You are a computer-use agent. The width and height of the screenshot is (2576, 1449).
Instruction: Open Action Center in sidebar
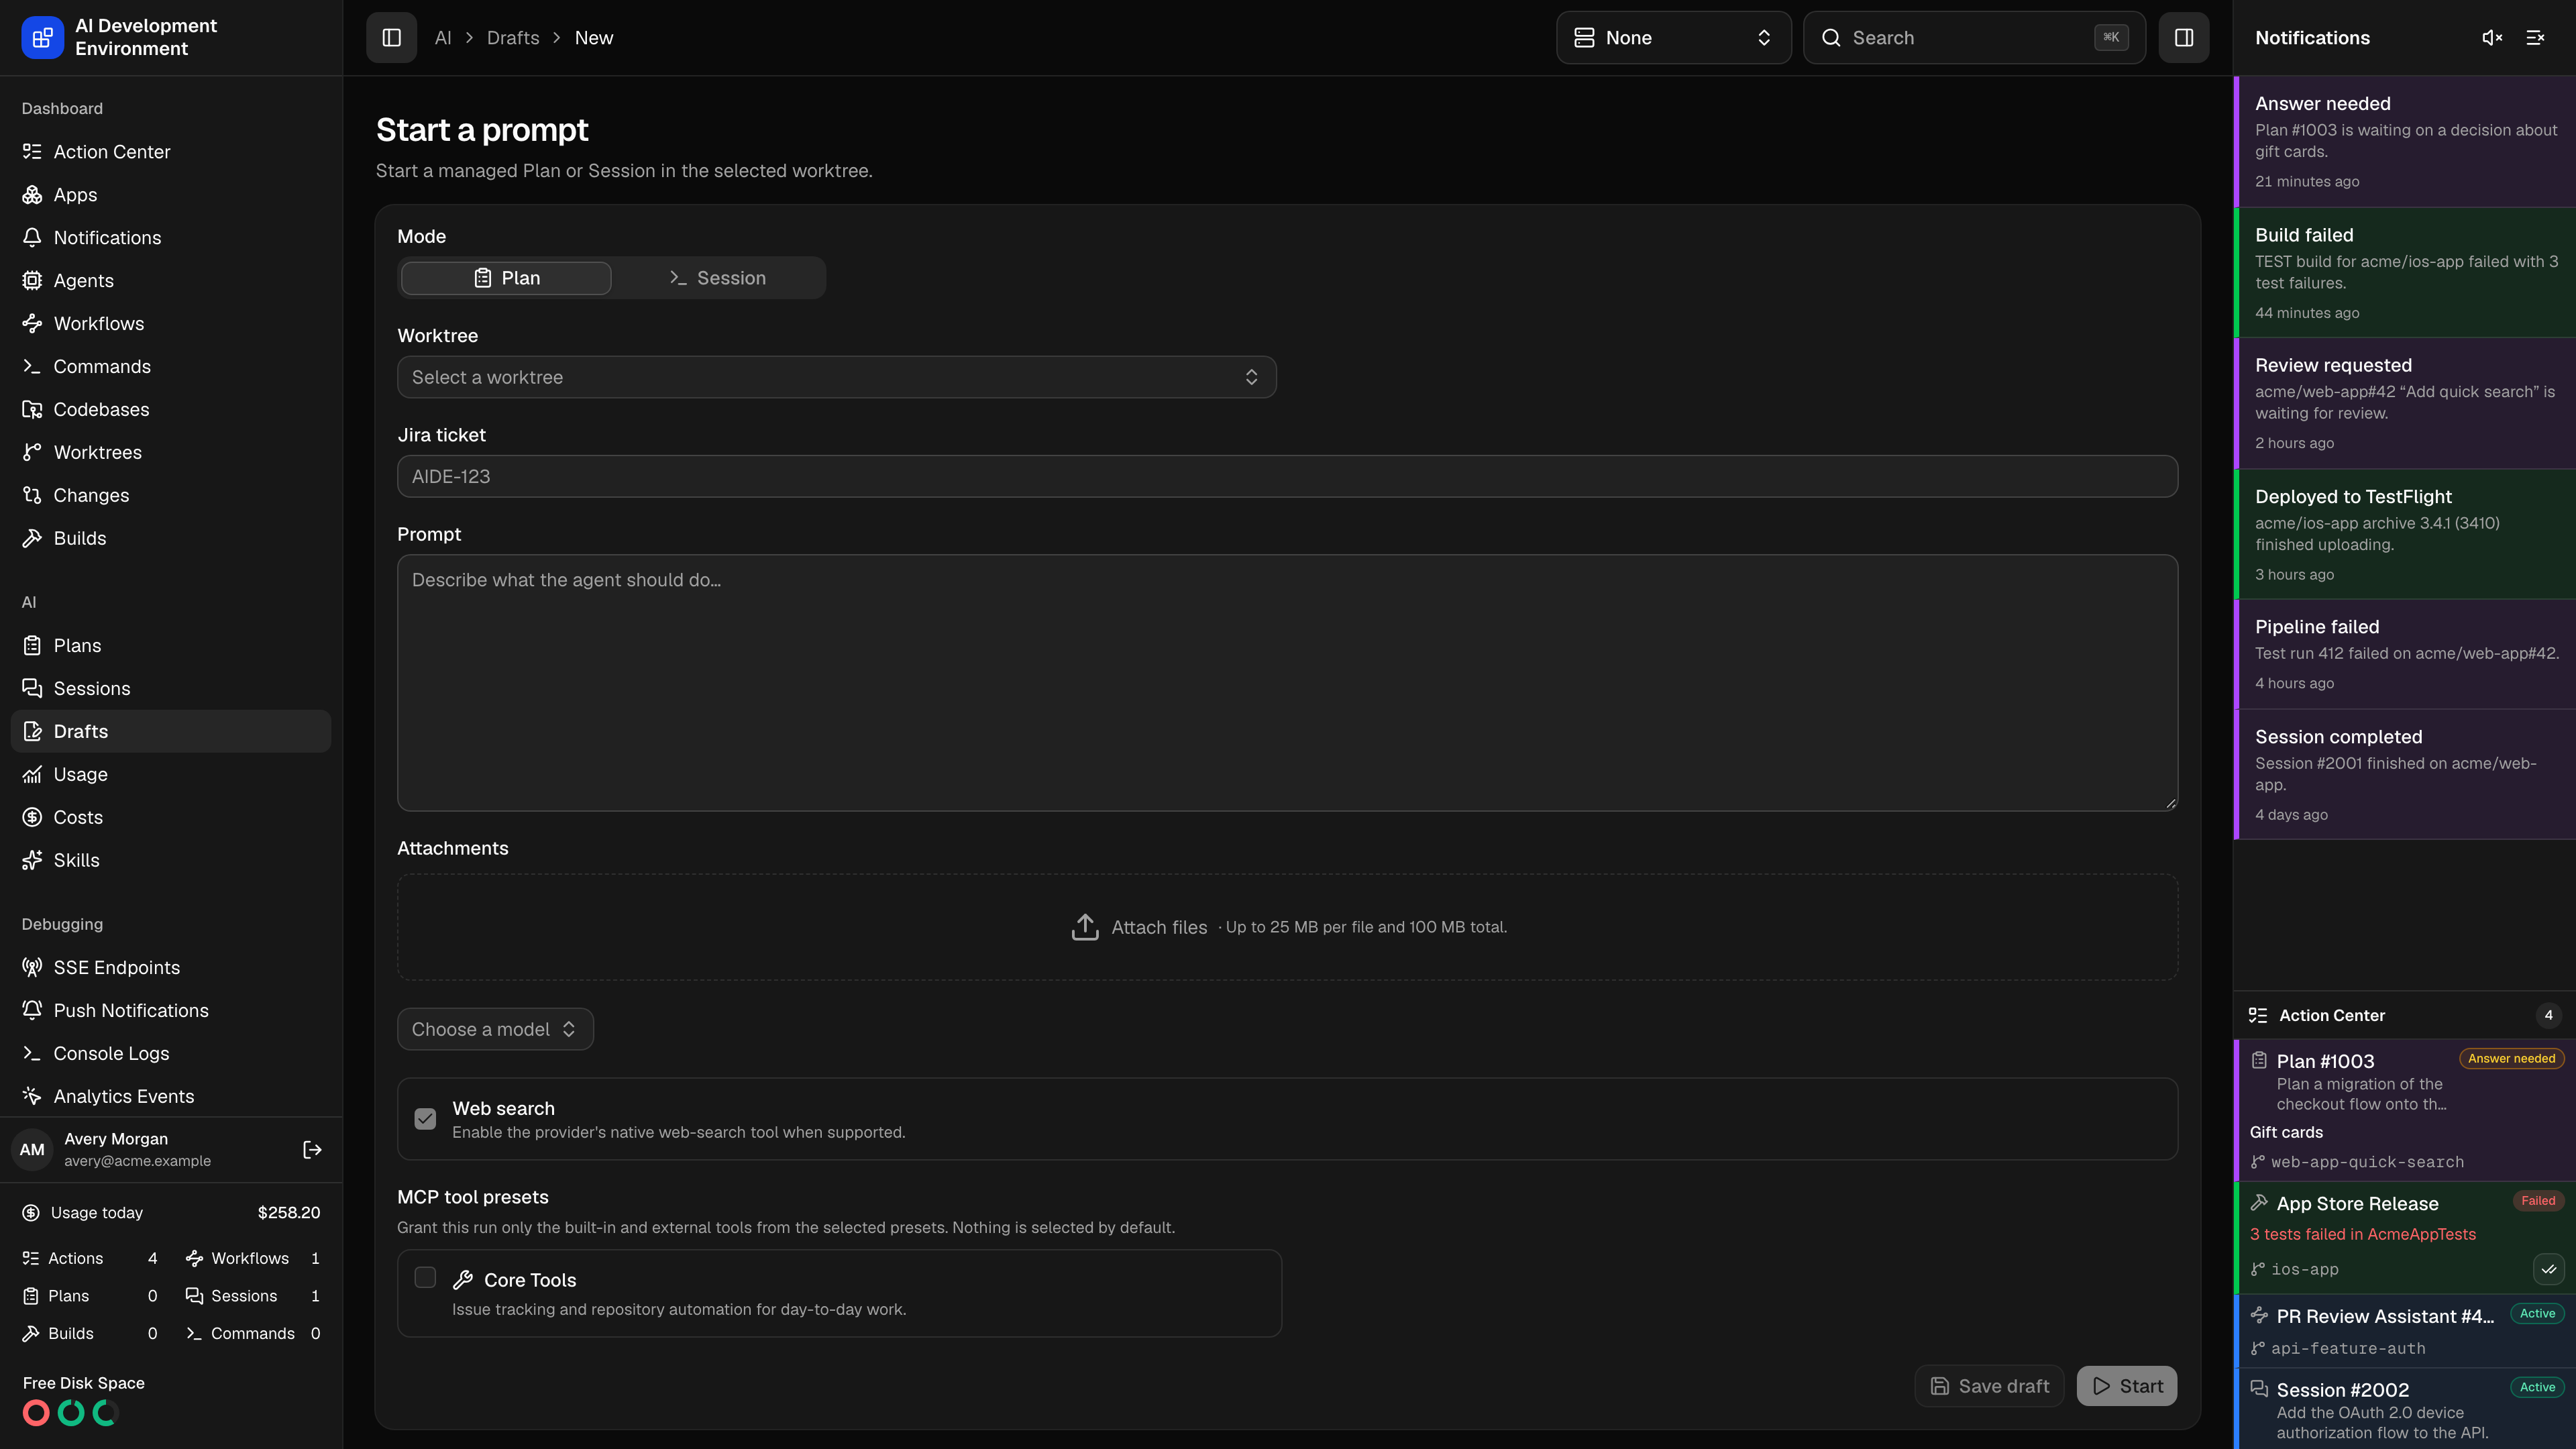(x=171, y=152)
